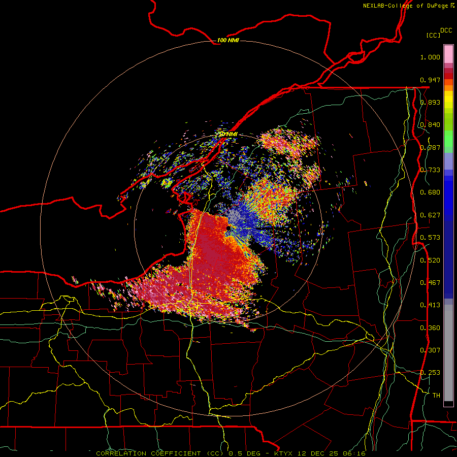The image size is (457, 457).
Task: Select the 0.893 legend value
Action: [430, 102]
